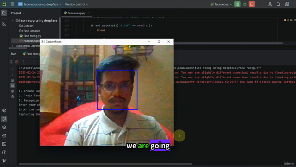Open the Python Packages tool window
Viewport: 296px width, 167px height.
(4, 110)
